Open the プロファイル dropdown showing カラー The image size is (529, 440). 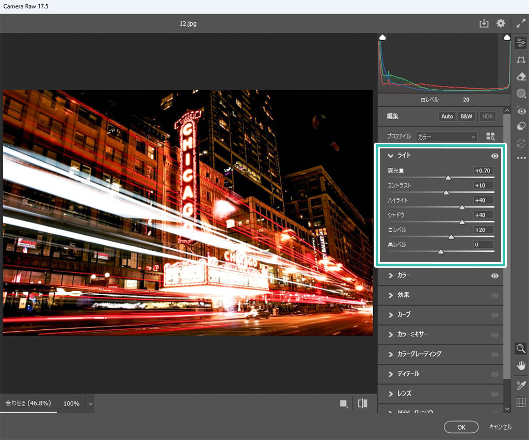(446, 137)
